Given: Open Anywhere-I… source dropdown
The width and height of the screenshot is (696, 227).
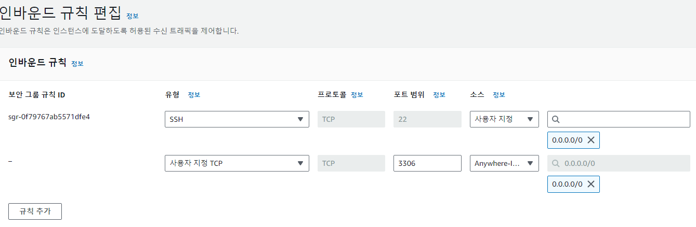Looking at the screenshot, I should pyautogui.click(x=504, y=163).
